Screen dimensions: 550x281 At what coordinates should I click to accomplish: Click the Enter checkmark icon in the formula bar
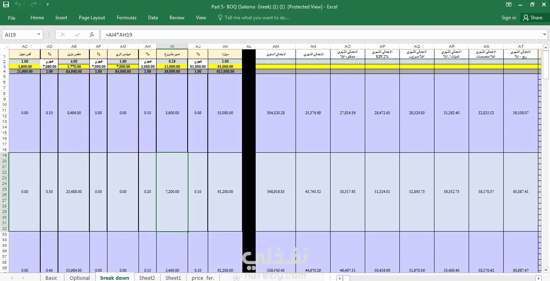coord(77,35)
